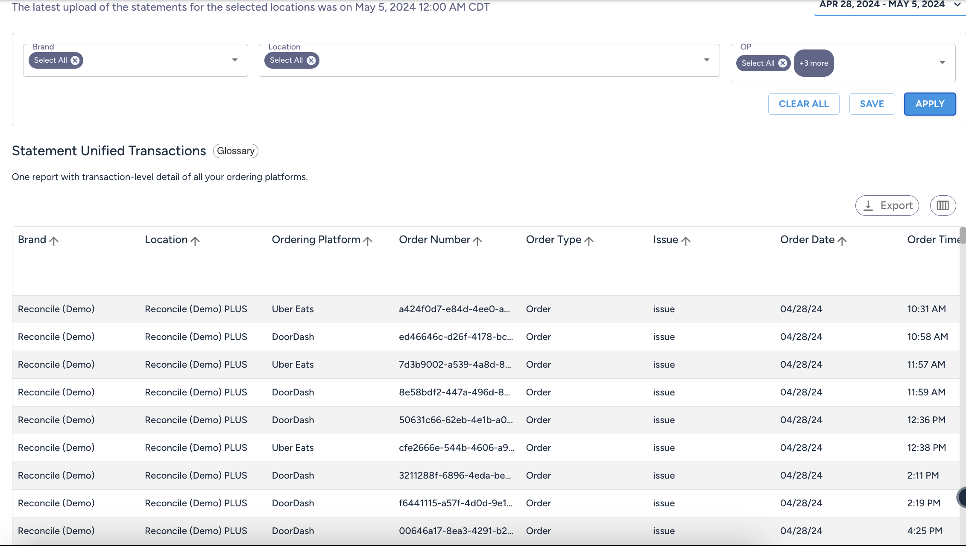Click Uber Eats in the 12:38 PM row
Viewport: 966px width, 546px height.
pyautogui.click(x=293, y=448)
